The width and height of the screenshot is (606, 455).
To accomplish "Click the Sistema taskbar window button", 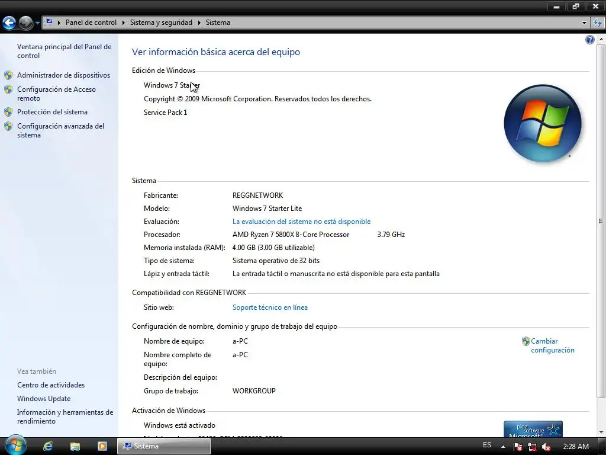I will pos(164,446).
